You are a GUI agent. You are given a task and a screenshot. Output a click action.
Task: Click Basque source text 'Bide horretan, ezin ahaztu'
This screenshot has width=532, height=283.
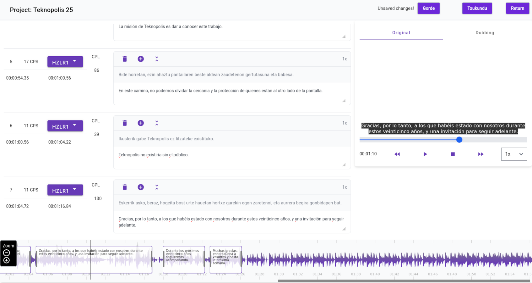click(206, 75)
